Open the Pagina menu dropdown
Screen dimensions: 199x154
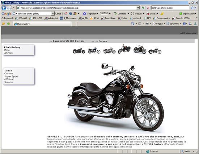tap(158, 24)
